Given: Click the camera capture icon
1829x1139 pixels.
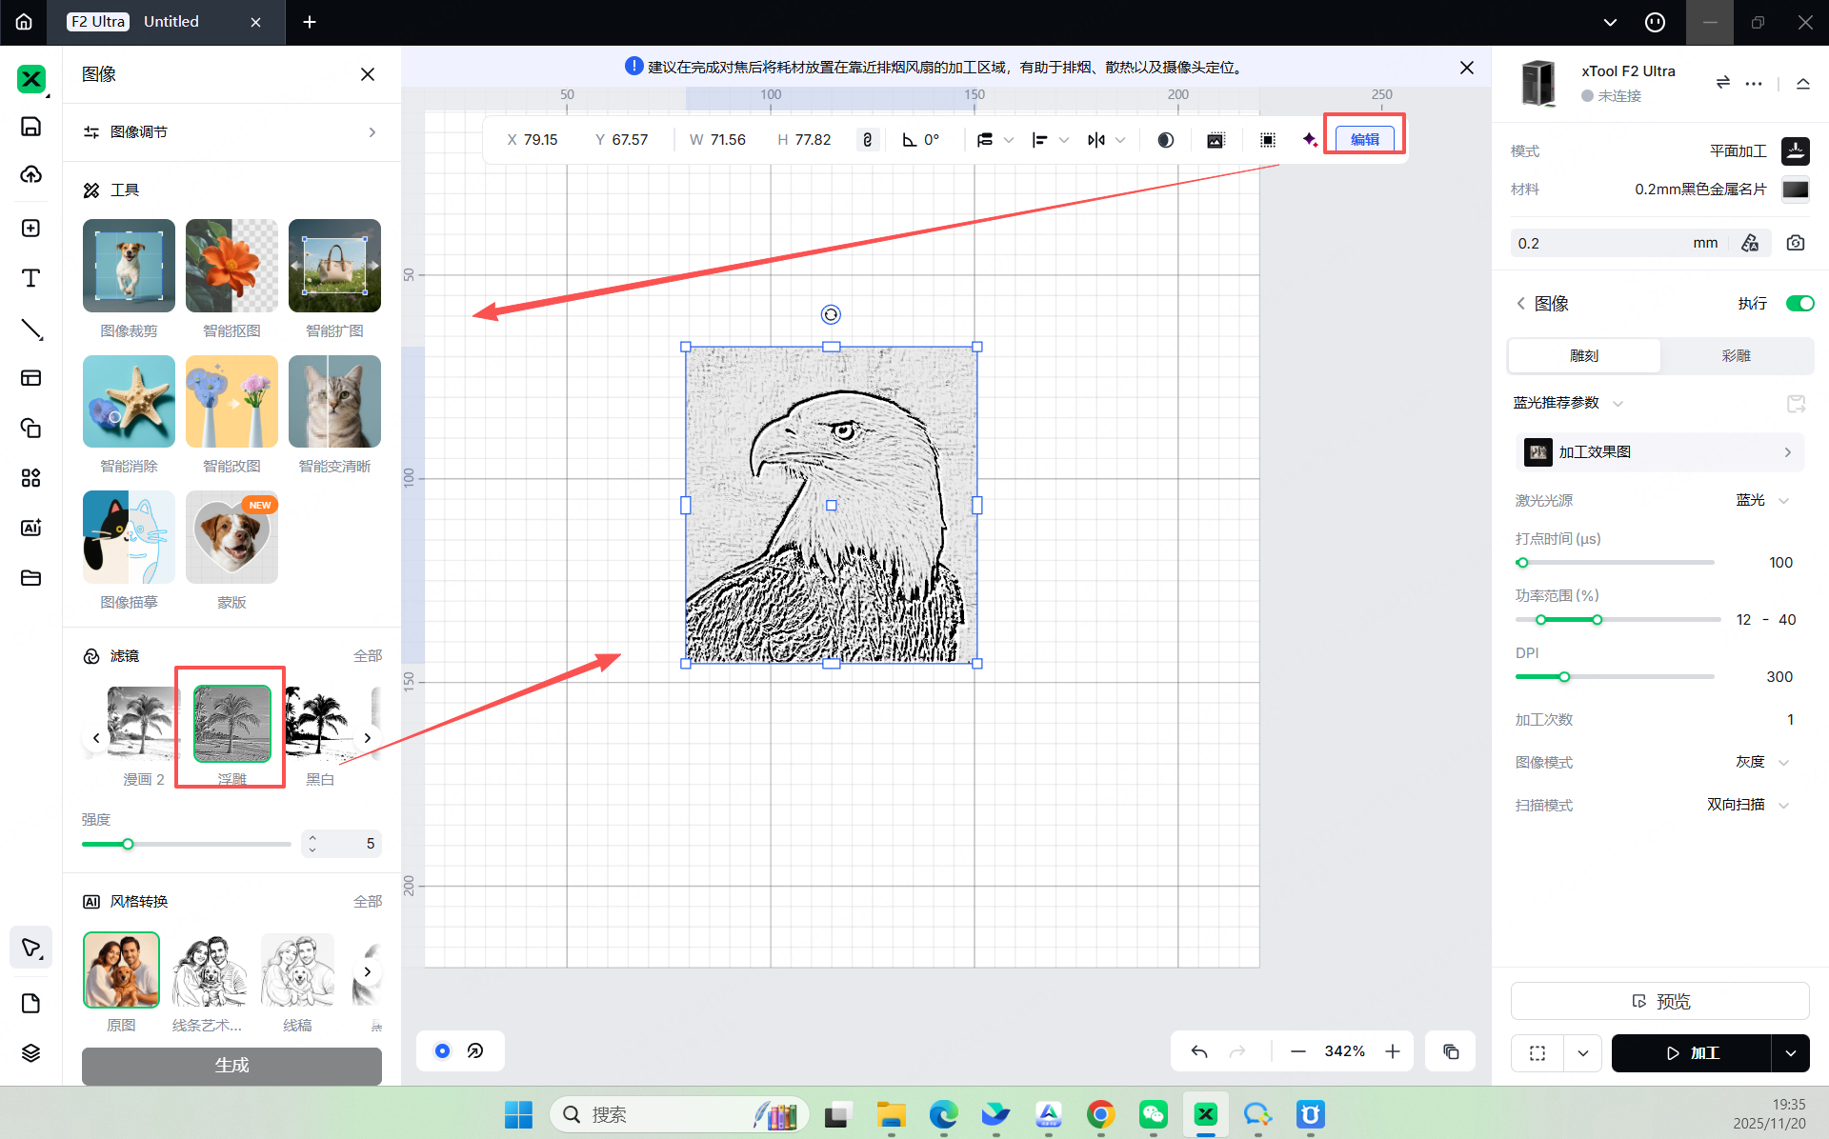Looking at the screenshot, I should pos(1796,243).
